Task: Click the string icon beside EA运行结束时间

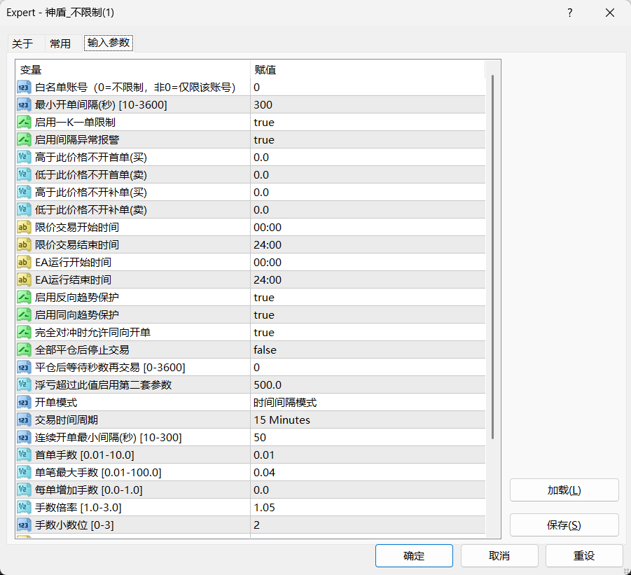Action: (x=24, y=280)
